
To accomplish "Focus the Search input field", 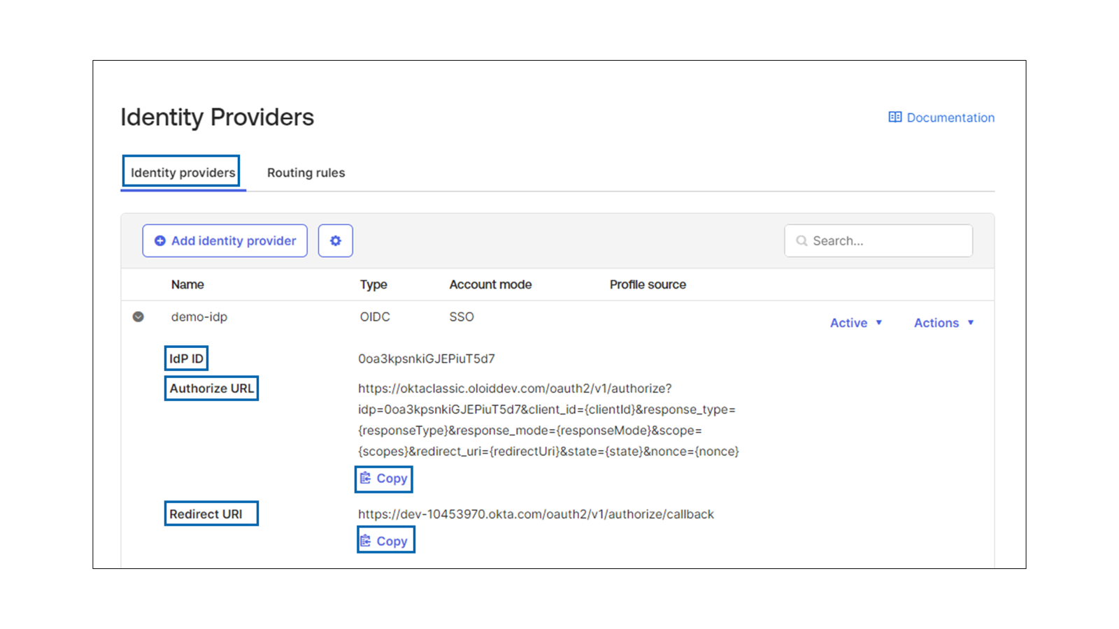I will (x=878, y=240).
